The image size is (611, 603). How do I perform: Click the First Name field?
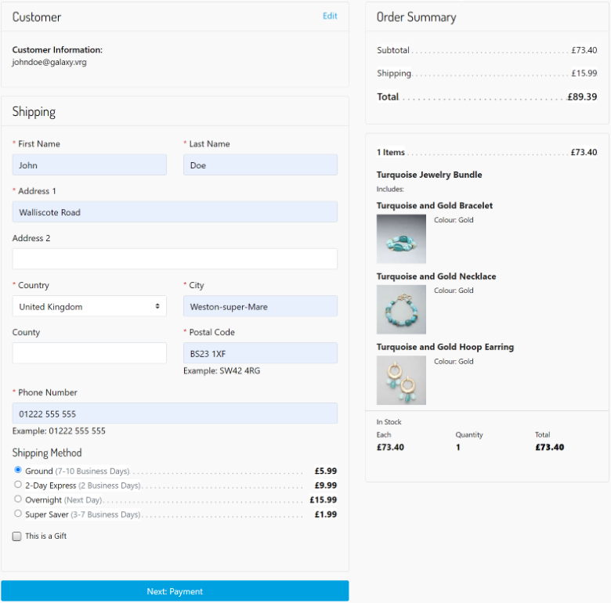click(x=89, y=165)
